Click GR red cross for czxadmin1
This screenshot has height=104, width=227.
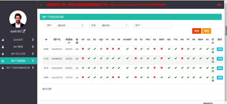pyautogui.click(x=83, y=49)
